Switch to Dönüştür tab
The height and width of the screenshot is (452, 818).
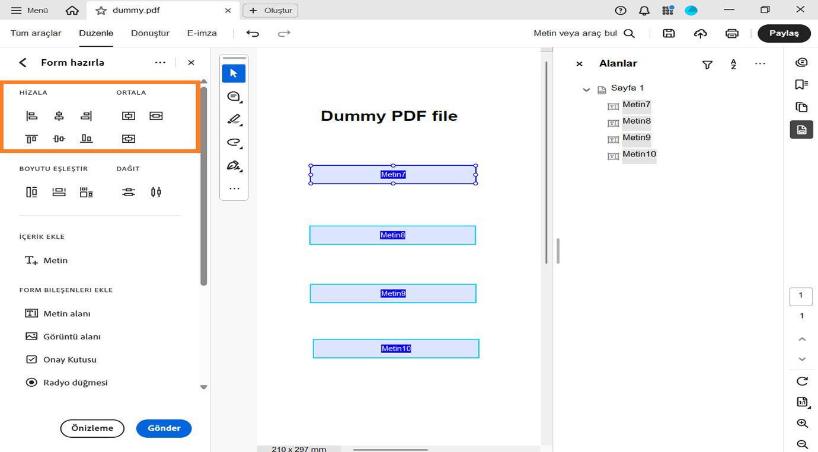(151, 33)
